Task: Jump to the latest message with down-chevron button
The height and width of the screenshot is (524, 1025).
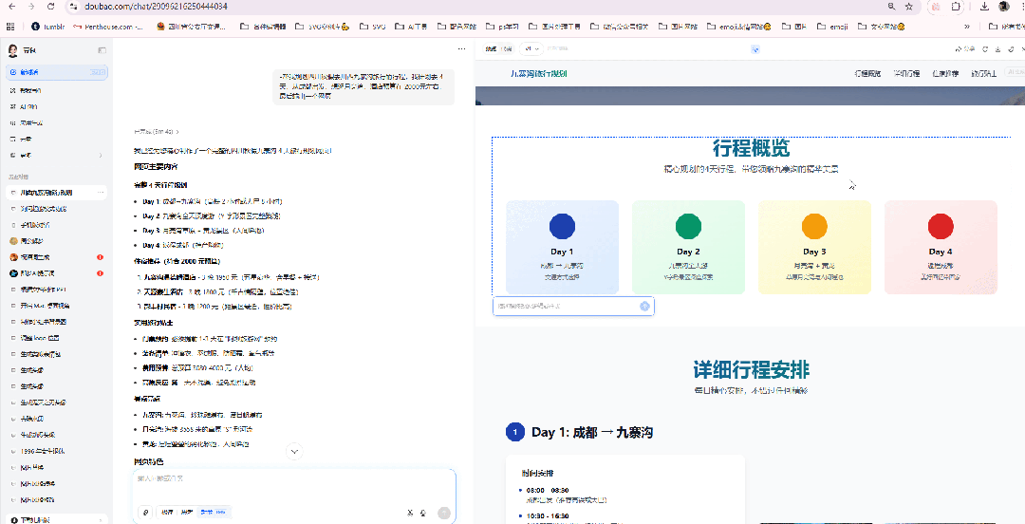Action: pyautogui.click(x=294, y=452)
